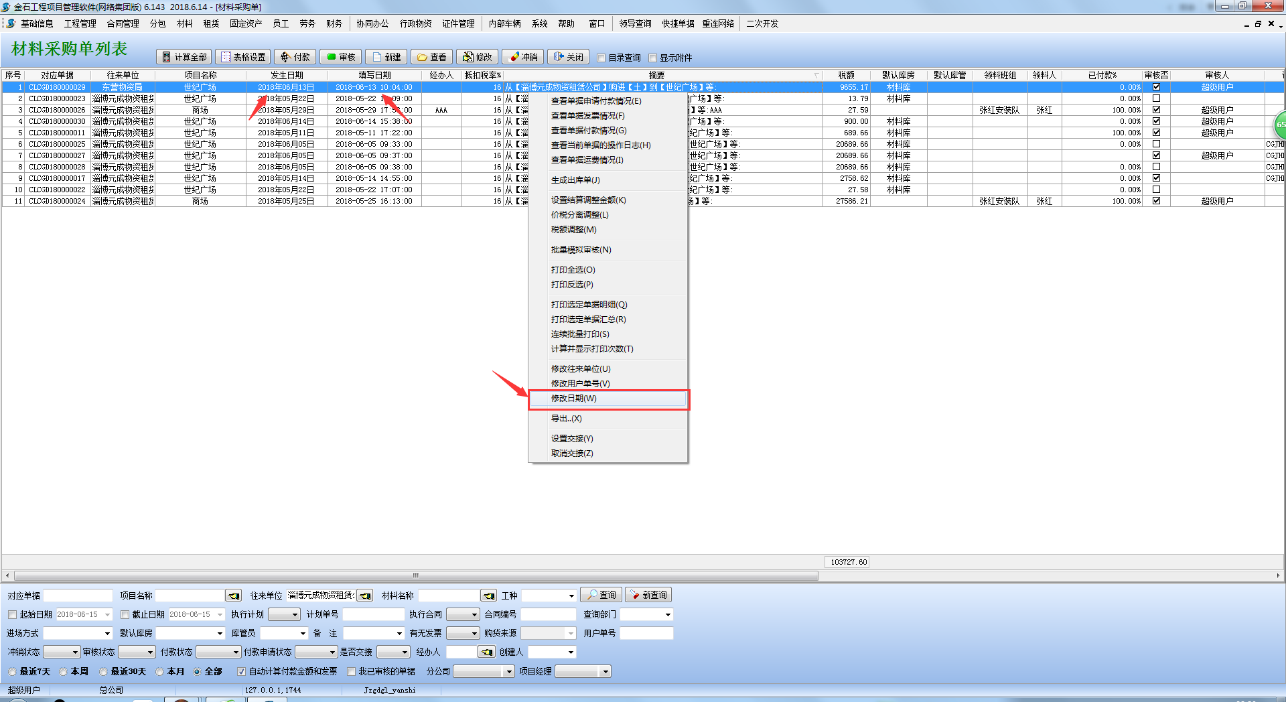Image resolution: width=1286 pixels, height=702 pixels.
Task: Tick the 起始日期 checkbox
Action: coord(12,614)
